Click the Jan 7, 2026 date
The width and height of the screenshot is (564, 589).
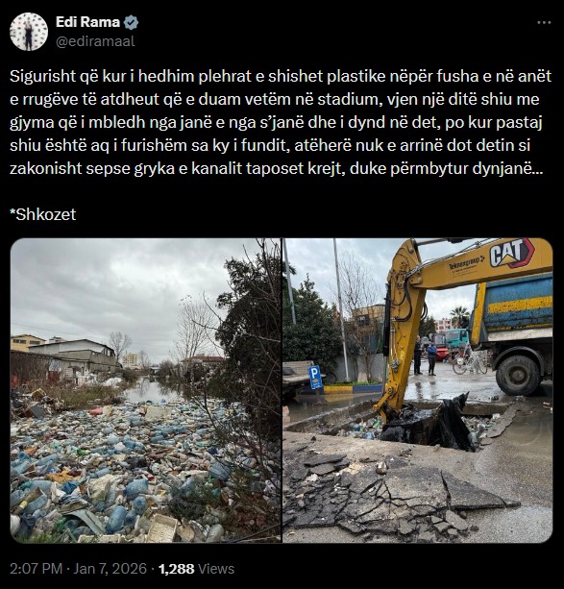tap(110, 569)
